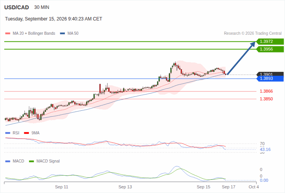Click the blue upward forecast arrow head
Image resolution: width=285 pixels, height=193 pixels.
click(x=253, y=44)
